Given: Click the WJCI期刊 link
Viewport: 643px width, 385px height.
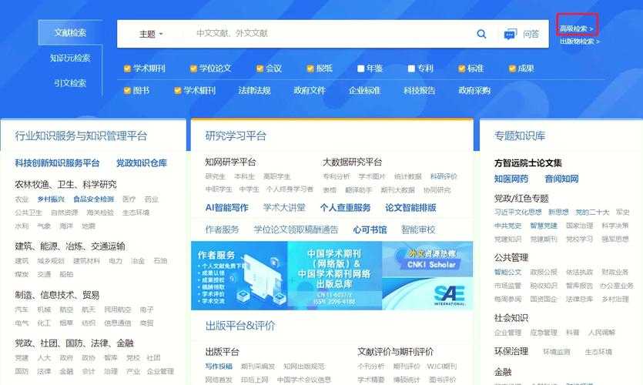Looking at the screenshot, I should [442, 367].
